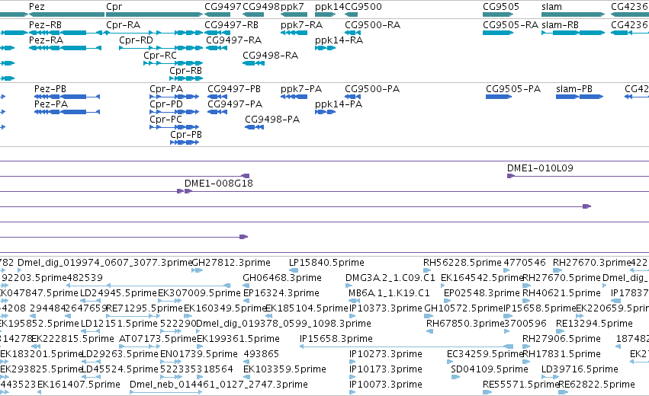The width and height of the screenshot is (649, 396).
Task: Open the IP10373.3prime EST
Action: pyautogui.click(x=352, y=316)
